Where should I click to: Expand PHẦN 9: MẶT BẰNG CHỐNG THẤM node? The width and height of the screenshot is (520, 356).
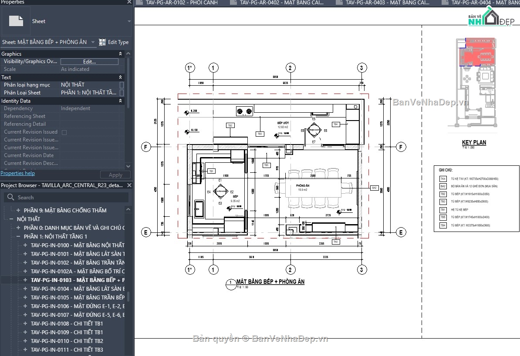coord(18,210)
